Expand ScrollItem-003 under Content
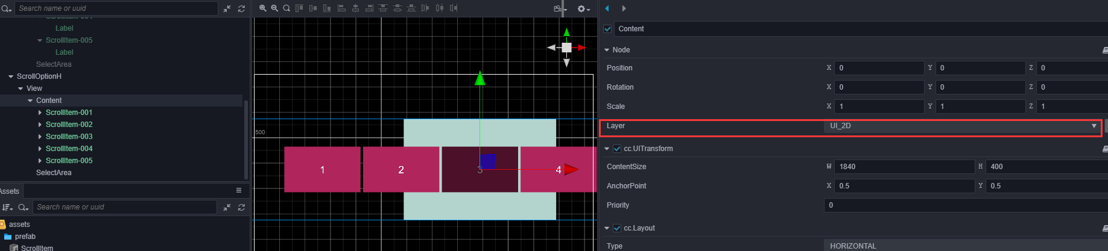Screen dimensions: 1108x251 (40, 137)
